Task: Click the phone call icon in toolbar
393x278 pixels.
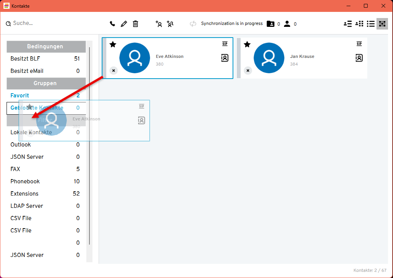Action: click(112, 24)
